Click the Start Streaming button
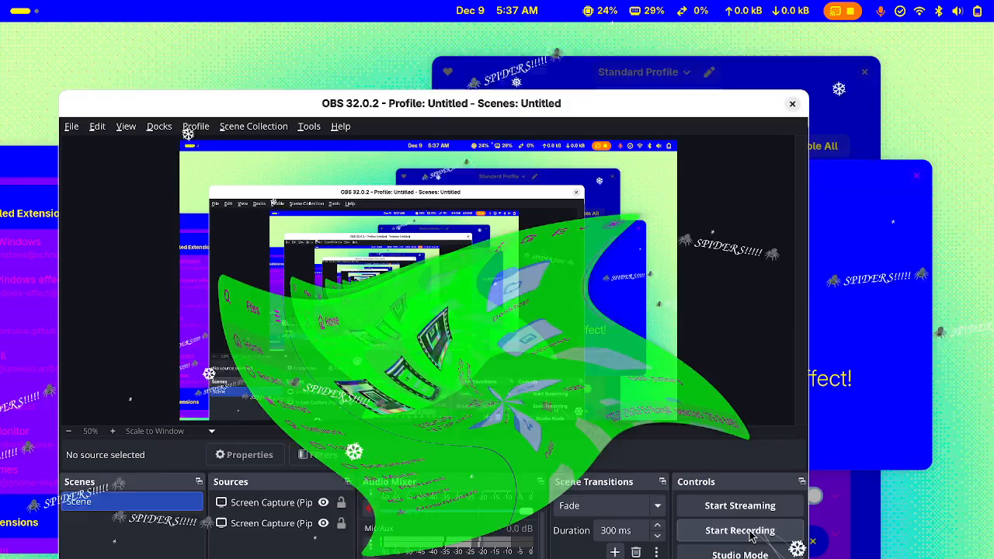 [x=740, y=505]
